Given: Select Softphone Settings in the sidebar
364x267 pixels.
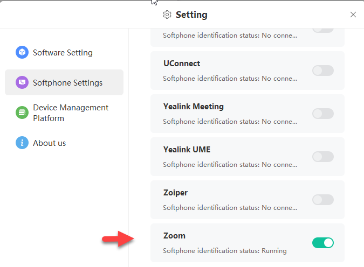Looking at the screenshot, I should point(67,83).
